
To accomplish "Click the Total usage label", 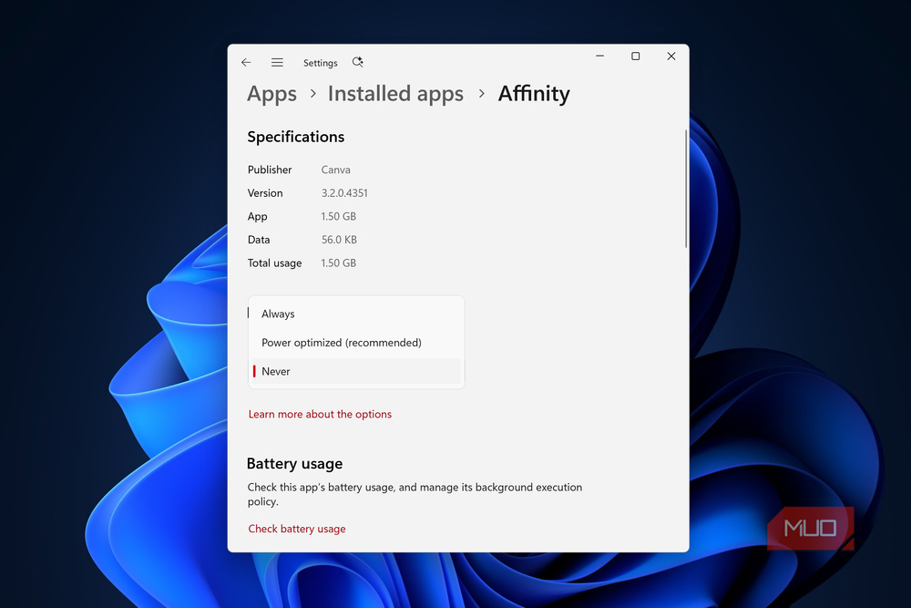I will click(275, 263).
